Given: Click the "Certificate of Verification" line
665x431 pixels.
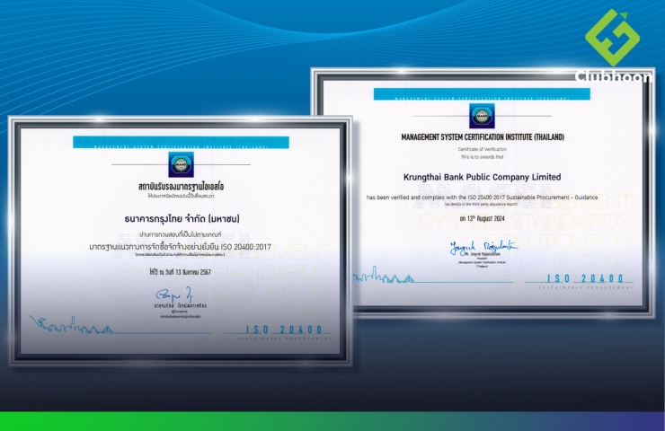Looking at the screenshot, I should tap(483, 149).
